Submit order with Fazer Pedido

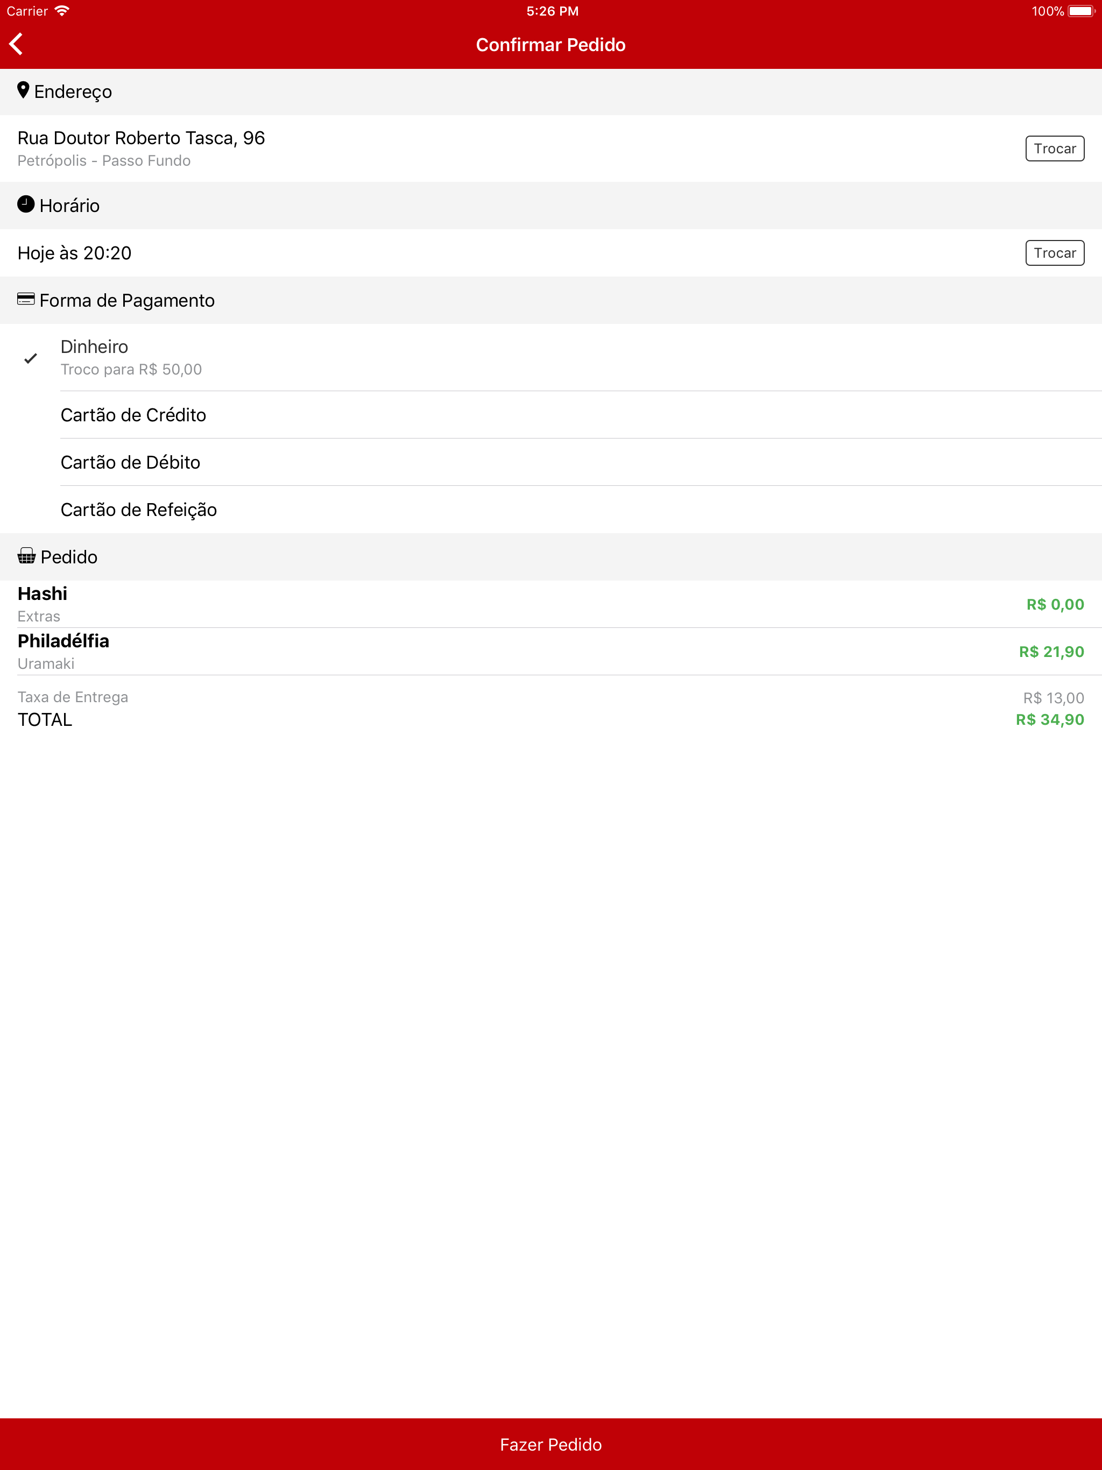click(551, 1444)
